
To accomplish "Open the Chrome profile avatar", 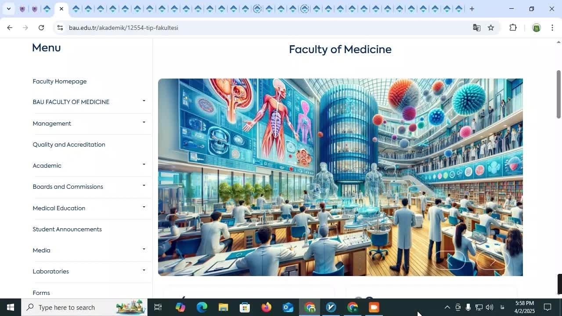I will [x=536, y=28].
